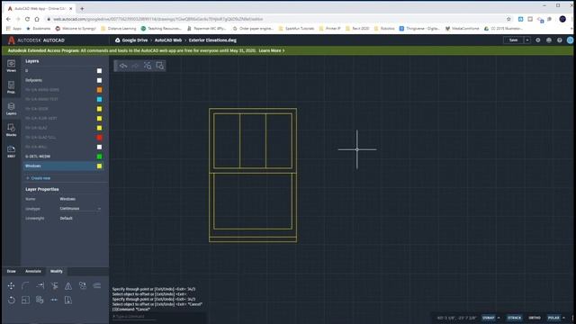576x324 pixels.
Task: Select the Offset tool
Action: click(x=97, y=285)
